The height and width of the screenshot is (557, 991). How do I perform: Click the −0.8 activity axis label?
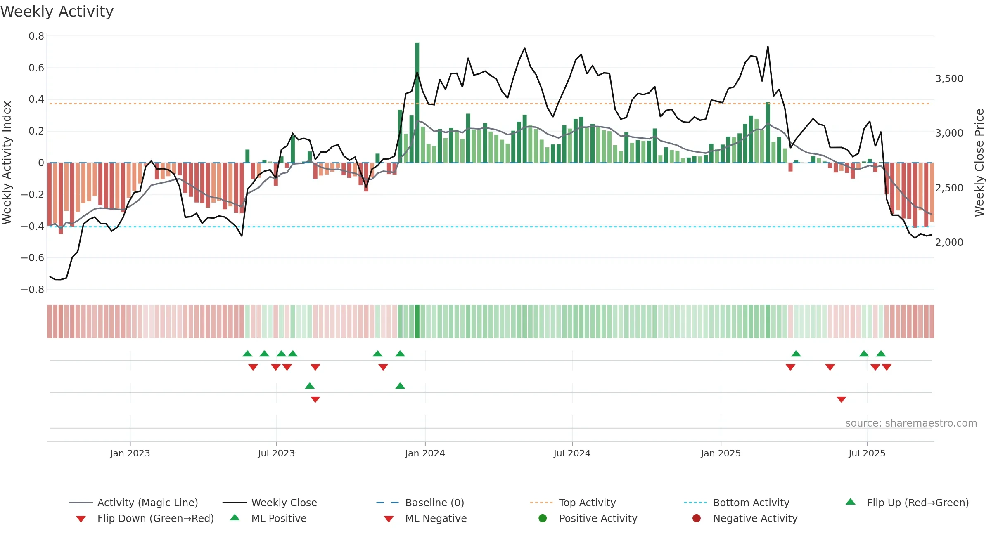[x=33, y=290]
